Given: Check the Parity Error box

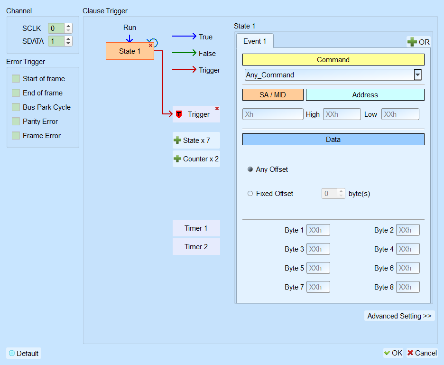Looking at the screenshot, I should (16, 122).
